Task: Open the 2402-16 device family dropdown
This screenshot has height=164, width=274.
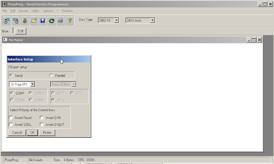Action: pos(116,20)
